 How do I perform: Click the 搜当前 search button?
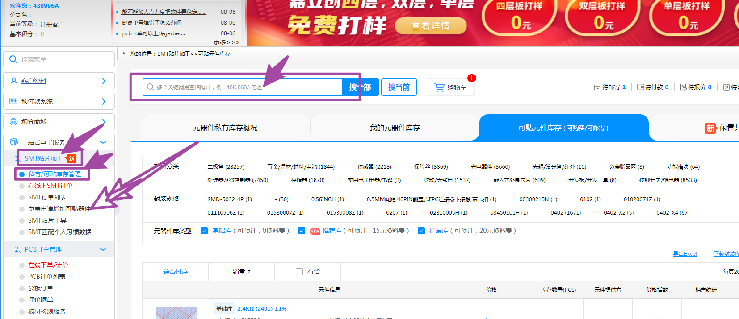click(x=399, y=87)
